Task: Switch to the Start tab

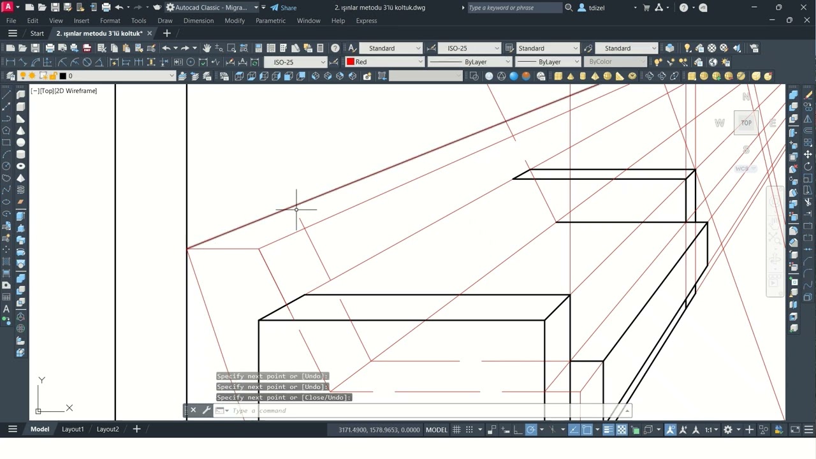Action: pyautogui.click(x=37, y=33)
